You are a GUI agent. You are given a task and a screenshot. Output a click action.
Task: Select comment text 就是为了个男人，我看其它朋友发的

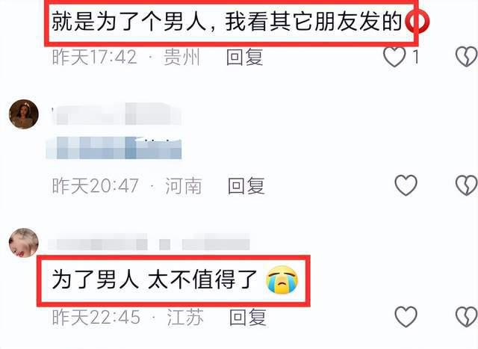227,22
